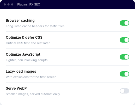Click the 'Plugins: PX SEO' window title
The image size is (135, 105).
29,4
